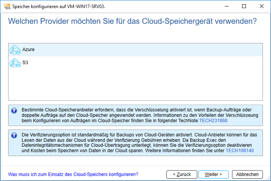Screen dimensions: 271x181
Task: Proceed with the Weiter button
Action: click(213, 174)
